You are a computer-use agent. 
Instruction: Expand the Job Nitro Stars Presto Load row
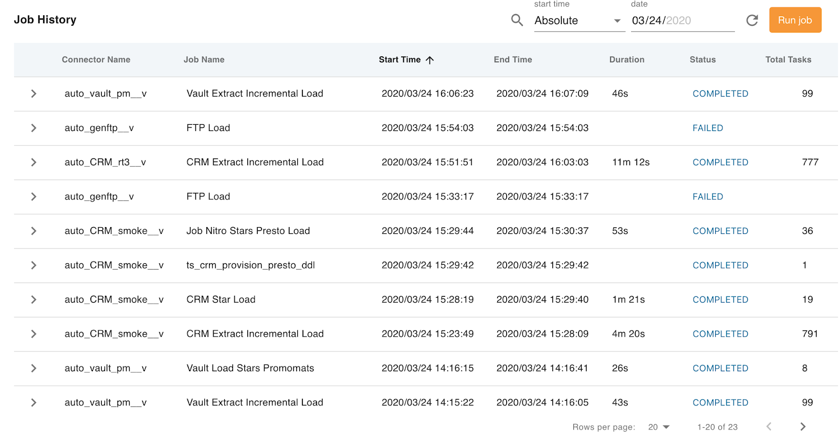(34, 231)
